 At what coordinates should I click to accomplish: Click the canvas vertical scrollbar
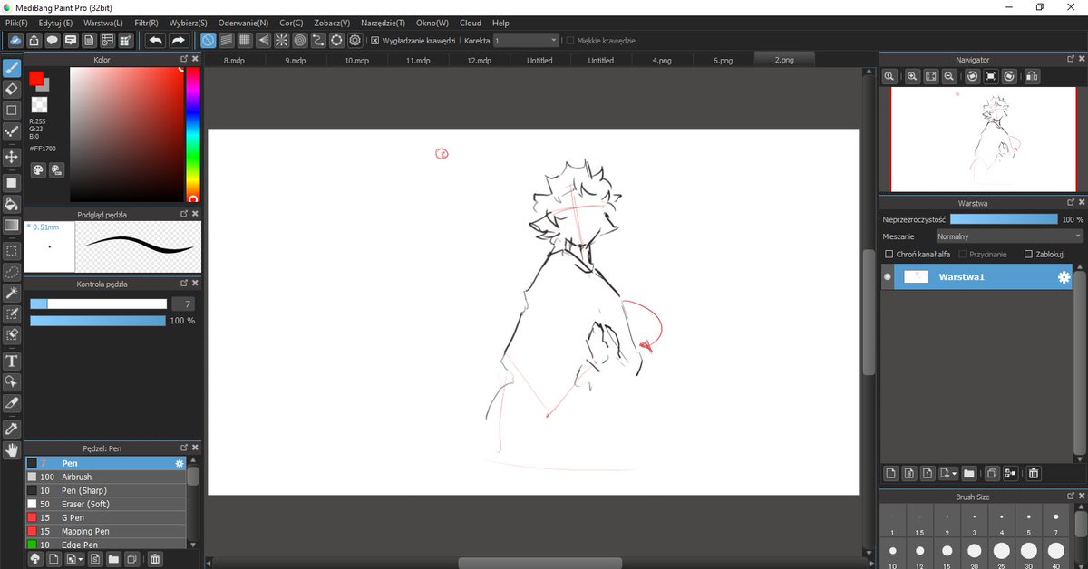coord(868,313)
